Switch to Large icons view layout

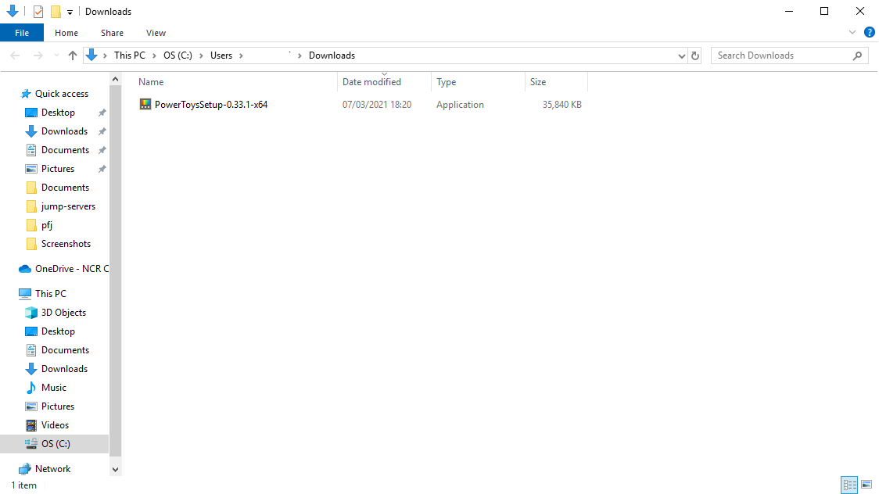[x=866, y=485]
